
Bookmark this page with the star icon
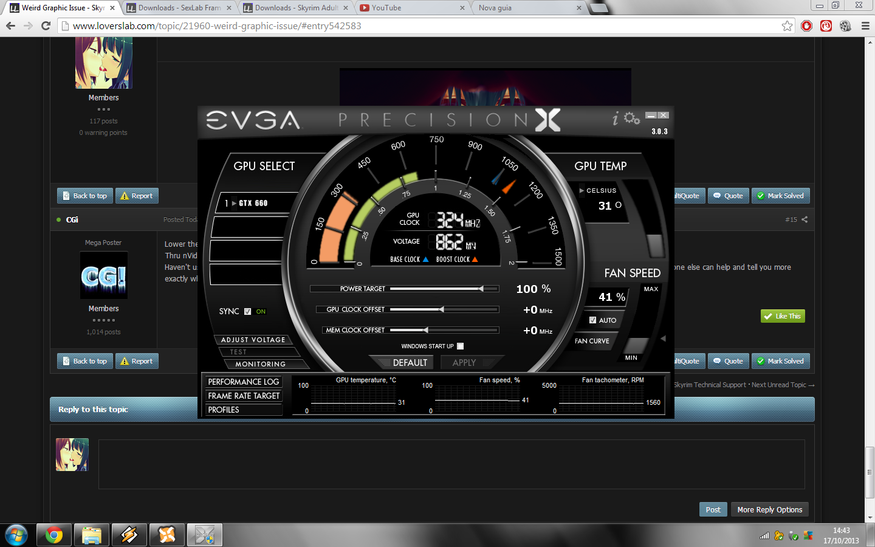(787, 26)
